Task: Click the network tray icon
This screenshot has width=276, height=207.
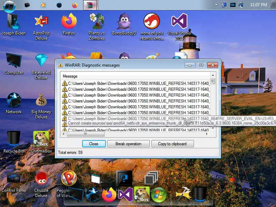Action: [233, 5]
